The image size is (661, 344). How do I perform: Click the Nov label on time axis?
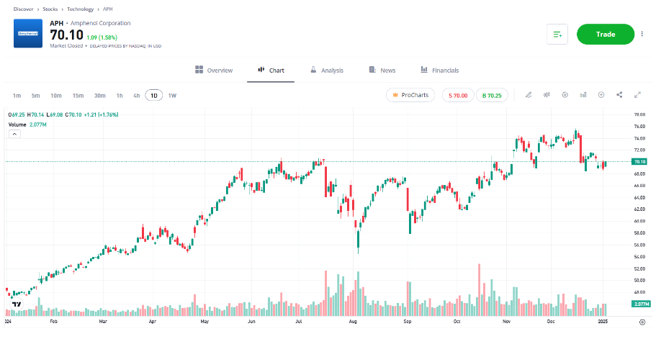coord(506,321)
